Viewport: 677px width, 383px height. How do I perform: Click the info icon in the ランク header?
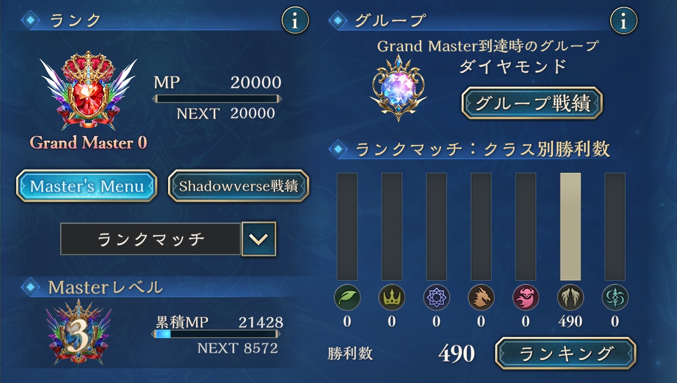(x=295, y=21)
